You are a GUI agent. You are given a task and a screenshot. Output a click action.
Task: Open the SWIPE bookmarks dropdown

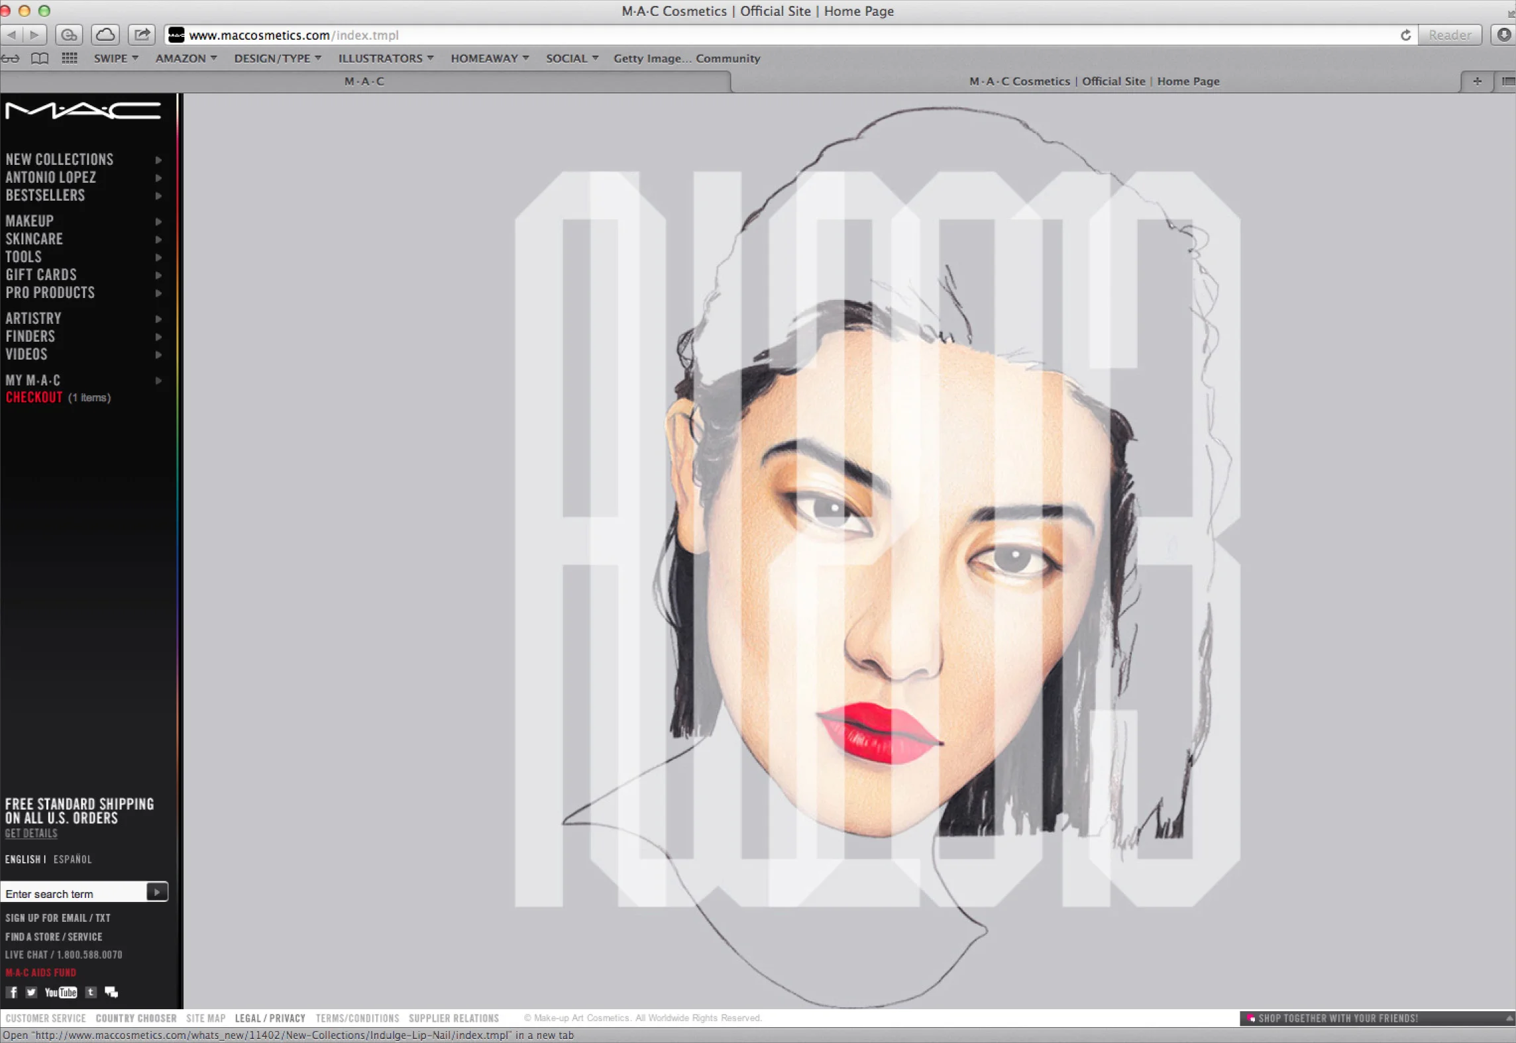[116, 58]
